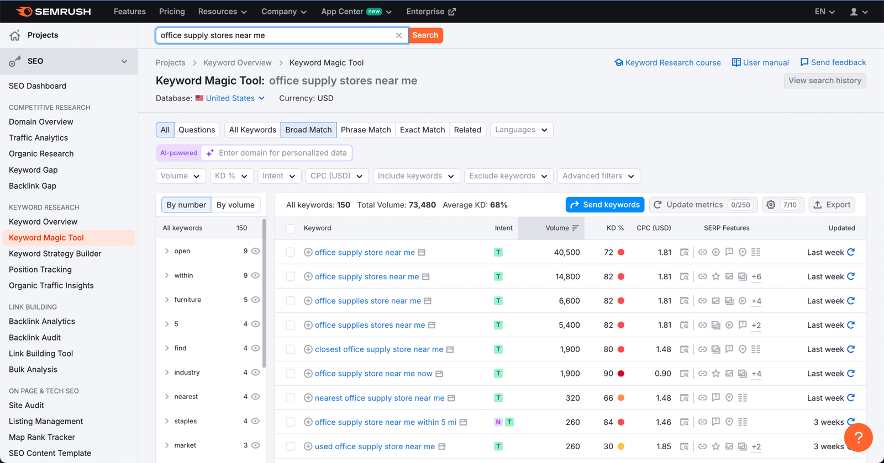Screen dimensions: 884x463
Task: Click Volume column sort icon
Action: [575, 228]
